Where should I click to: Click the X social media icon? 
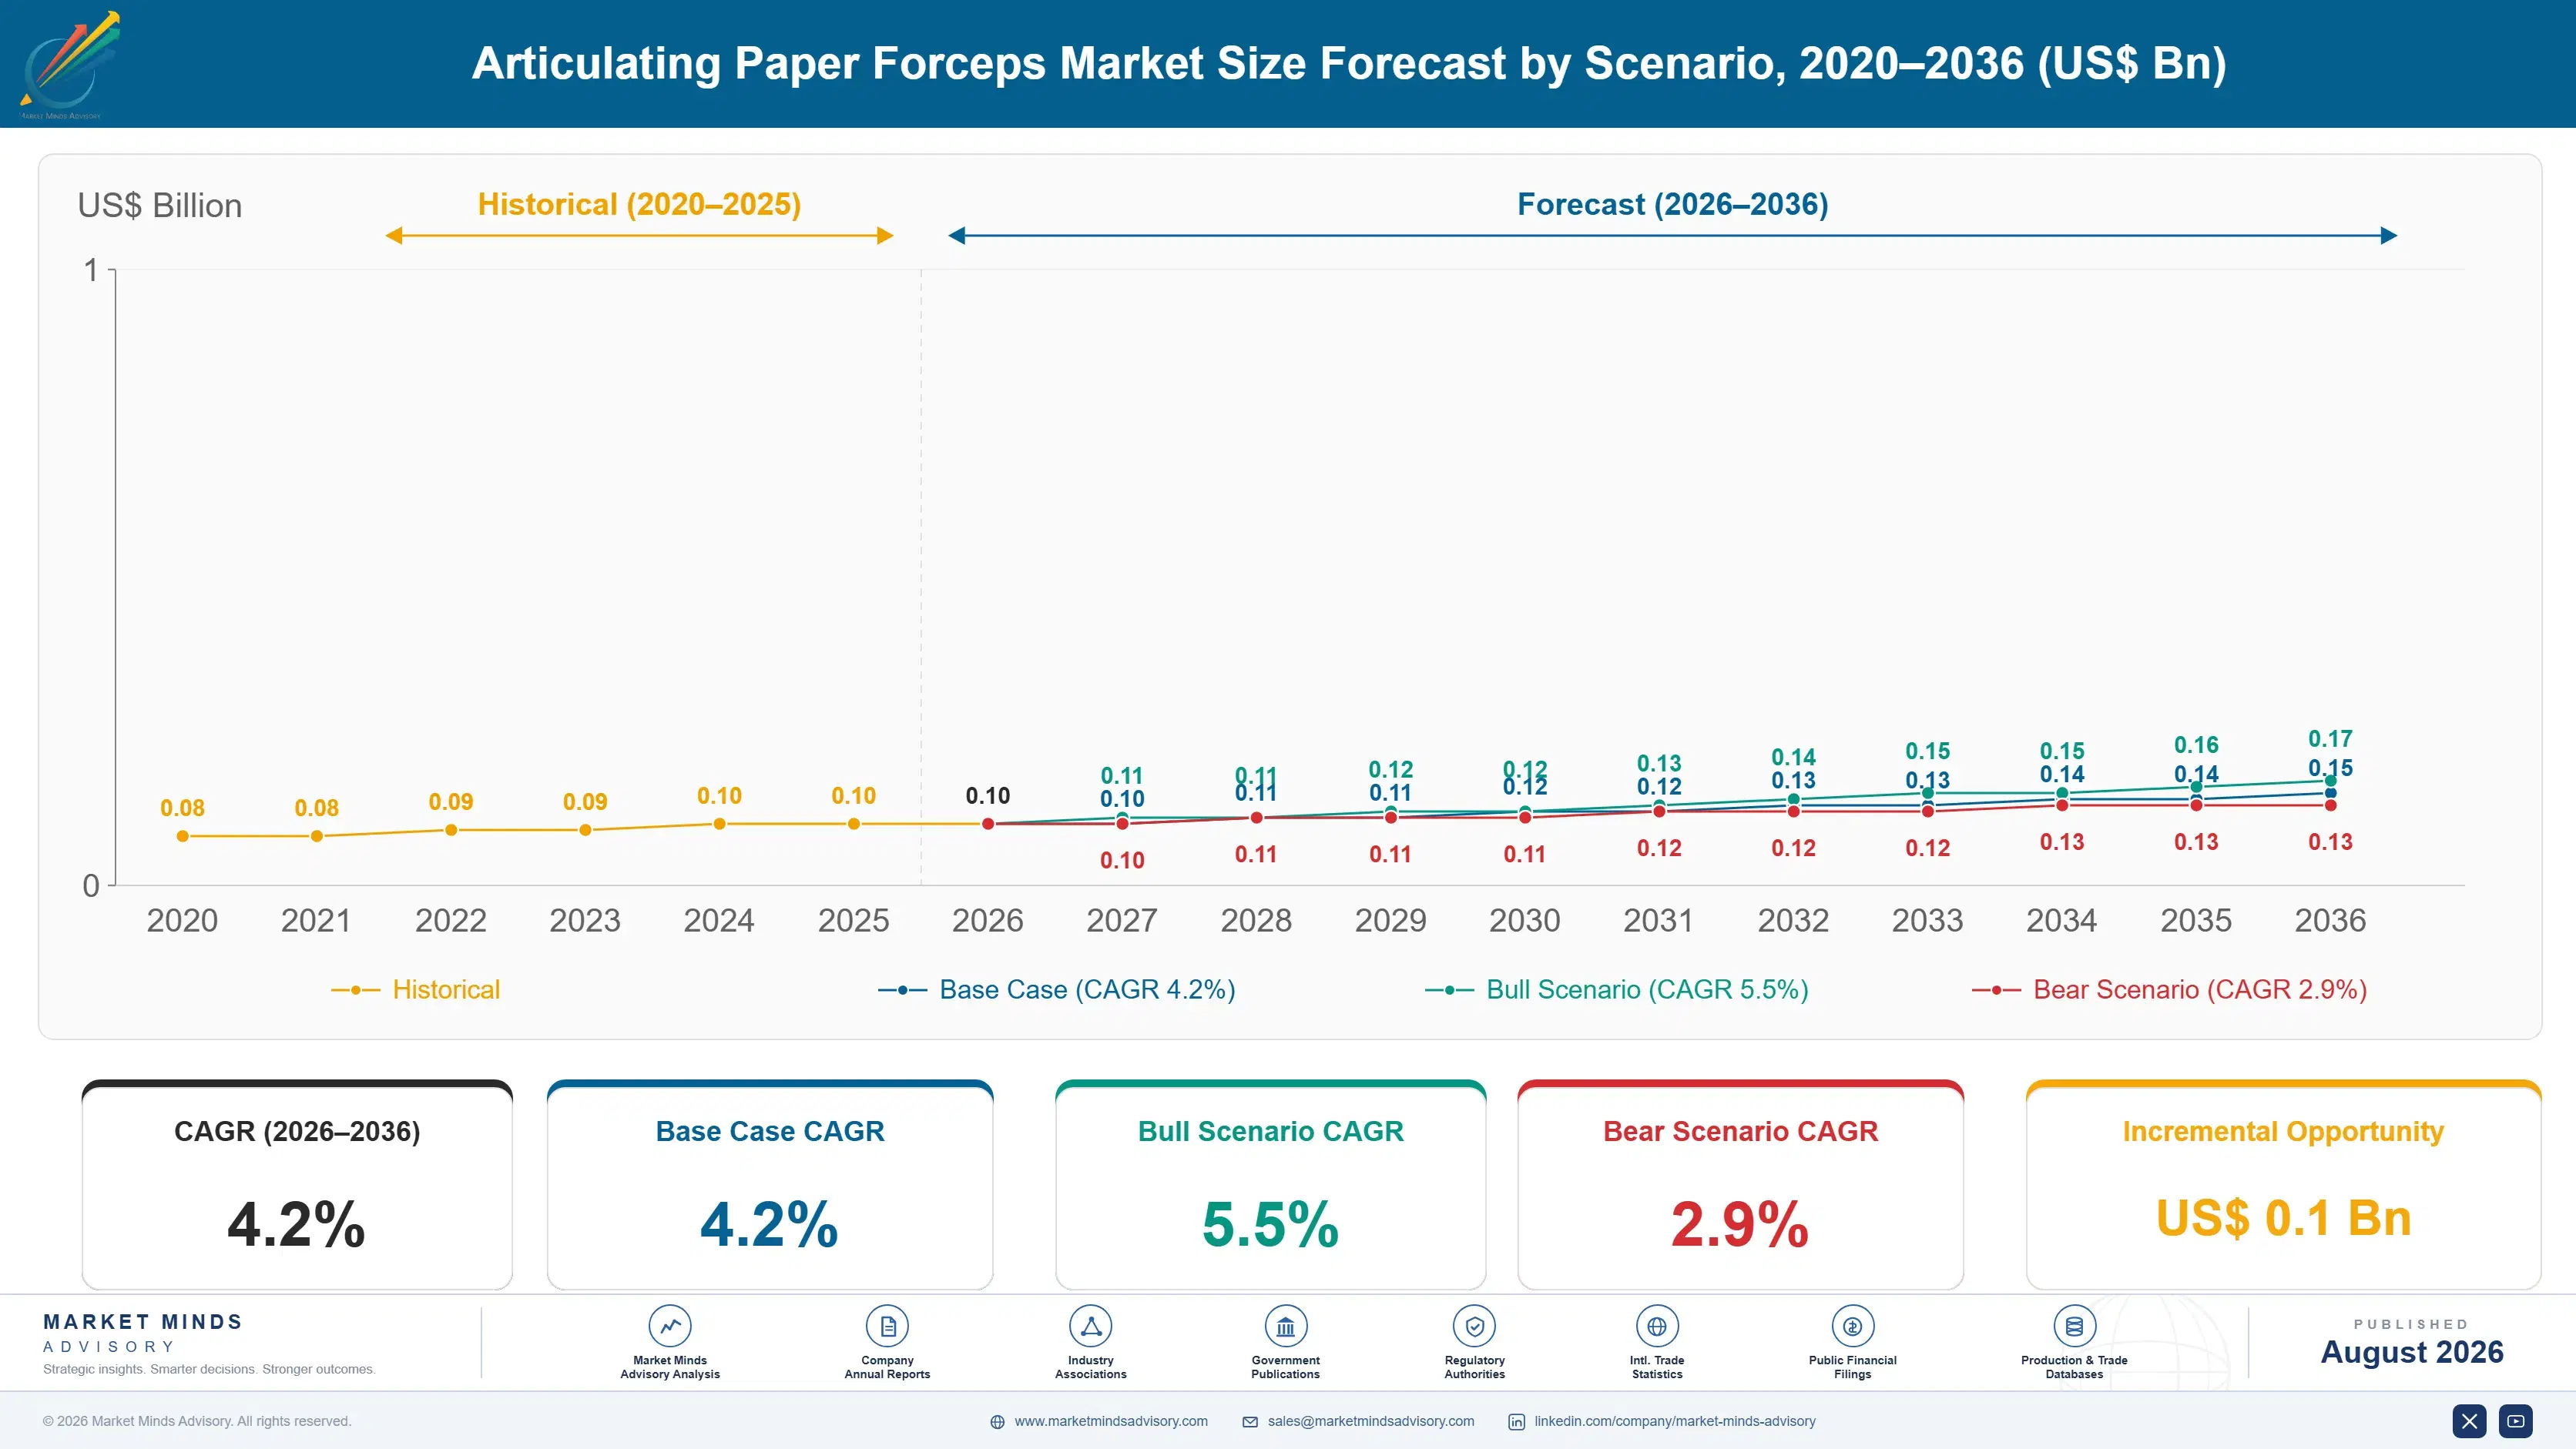(2469, 1421)
